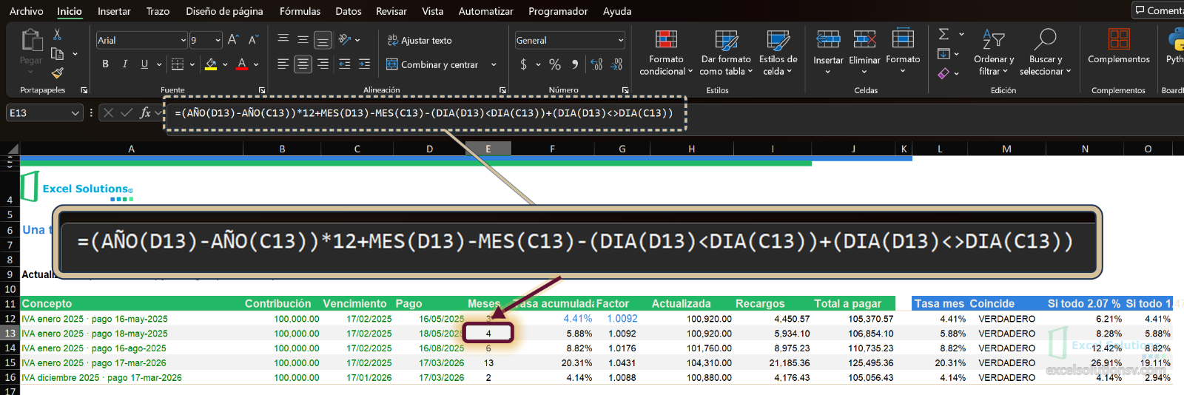
Task: Open the Formato condicional menu
Action: (x=666, y=53)
